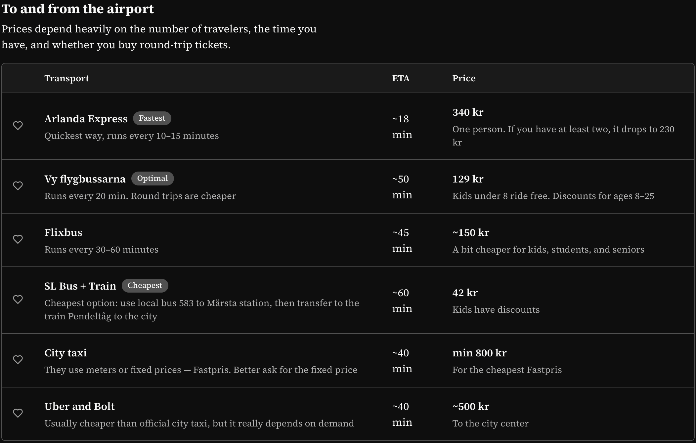This screenshot has width=696, height=443.
Task: Click the Flixbus transport name
Action: tap(63, 233)
